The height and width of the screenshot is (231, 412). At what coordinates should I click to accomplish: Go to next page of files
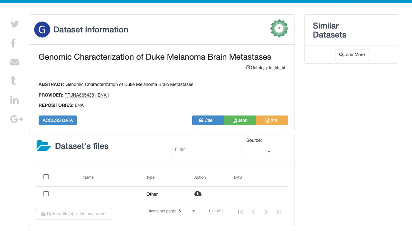[x=266, y=211]
